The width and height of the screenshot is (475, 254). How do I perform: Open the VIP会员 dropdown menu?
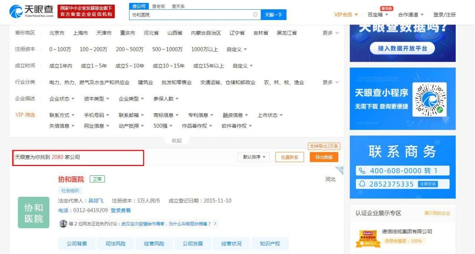pyautogui.click(x=346, y=14)
